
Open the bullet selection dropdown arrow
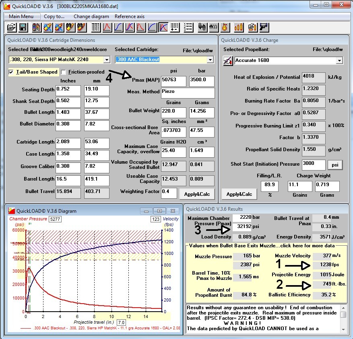point(107,60)
